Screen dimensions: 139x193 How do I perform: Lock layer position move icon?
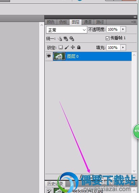73,47
